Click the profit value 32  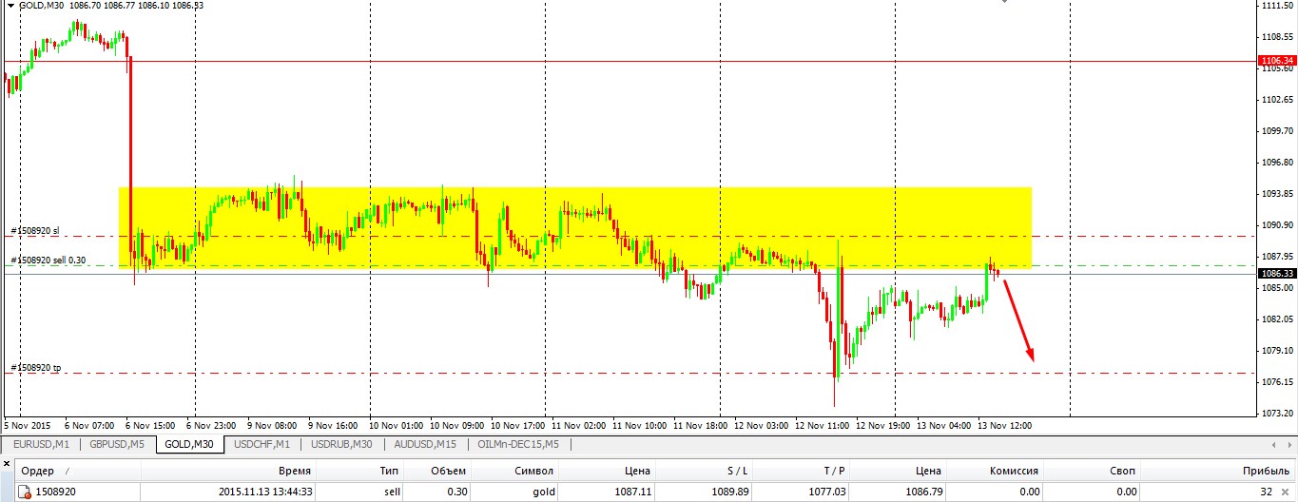click(x=1268, y=492)
